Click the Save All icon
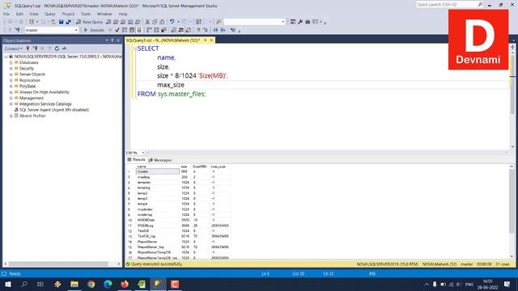This screenshot has width=518, height=291. 68,22
